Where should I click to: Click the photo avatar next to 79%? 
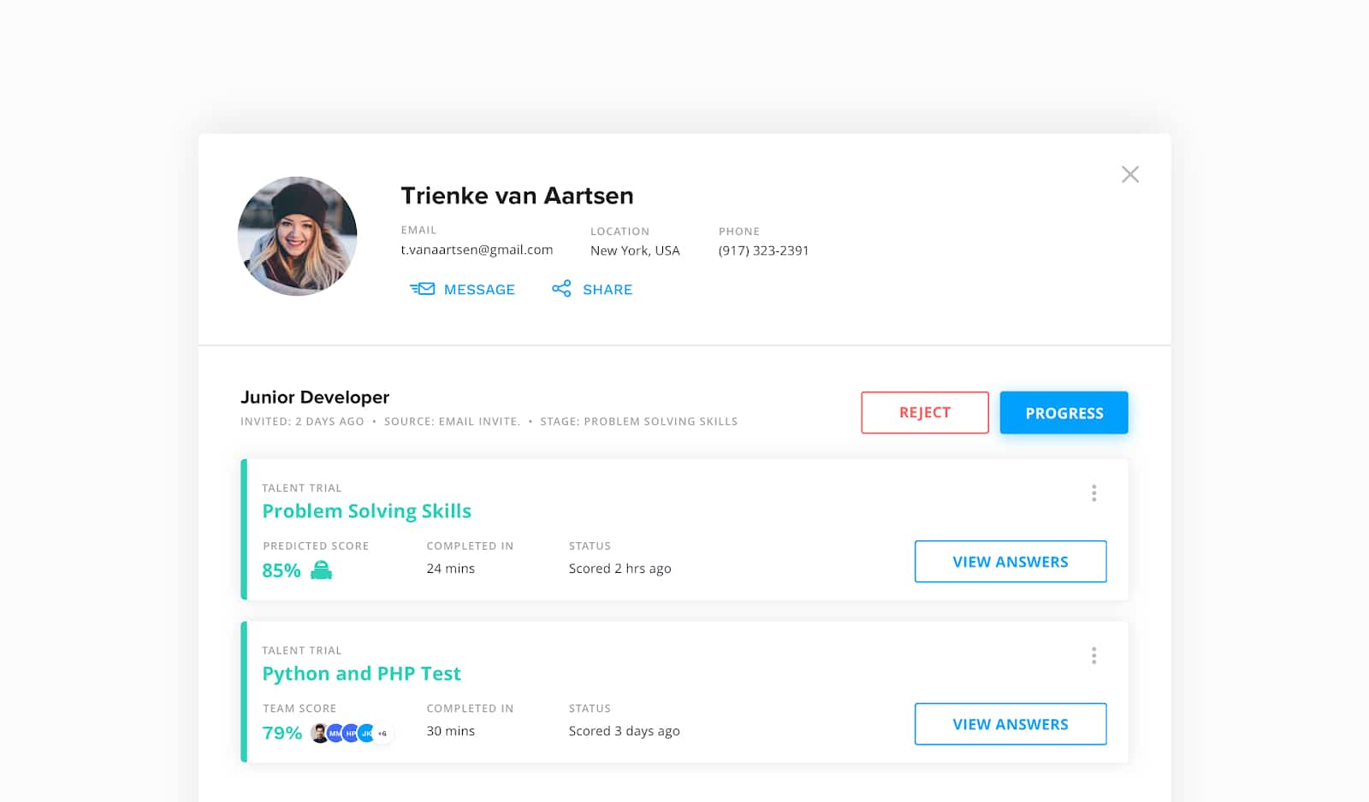[x=318, y=733]
